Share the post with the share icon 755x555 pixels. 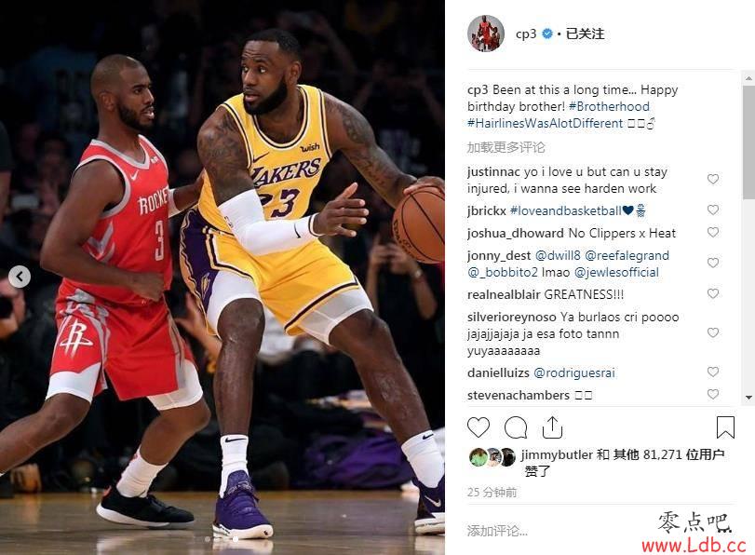tap(552, 427)
